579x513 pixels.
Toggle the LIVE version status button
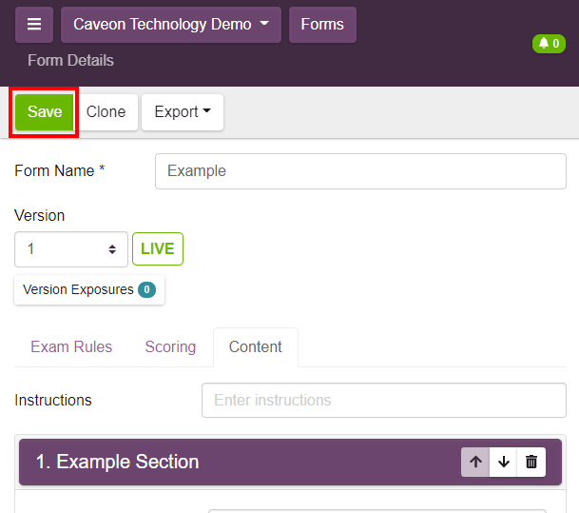[158, 249]
